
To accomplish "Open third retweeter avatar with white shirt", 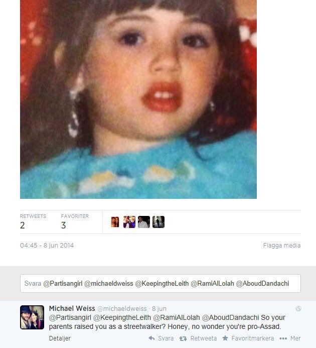I will [144, 222].
